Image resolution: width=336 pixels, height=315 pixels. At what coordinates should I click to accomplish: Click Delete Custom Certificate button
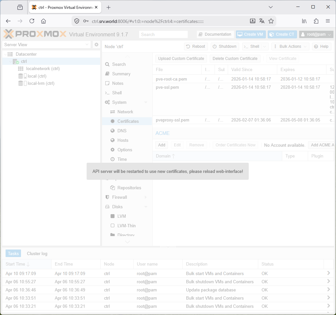(235, 59)
